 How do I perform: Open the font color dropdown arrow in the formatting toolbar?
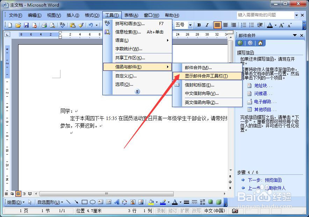click(275, 25)
